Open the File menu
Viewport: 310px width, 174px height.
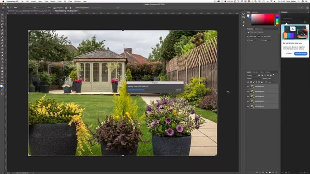22,1
